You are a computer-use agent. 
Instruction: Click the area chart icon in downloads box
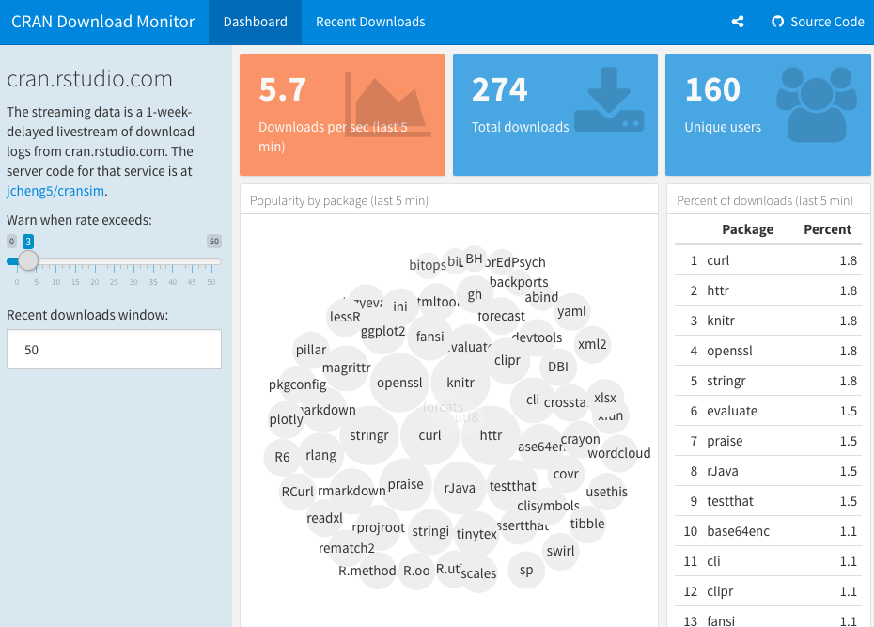click(388, 103)
